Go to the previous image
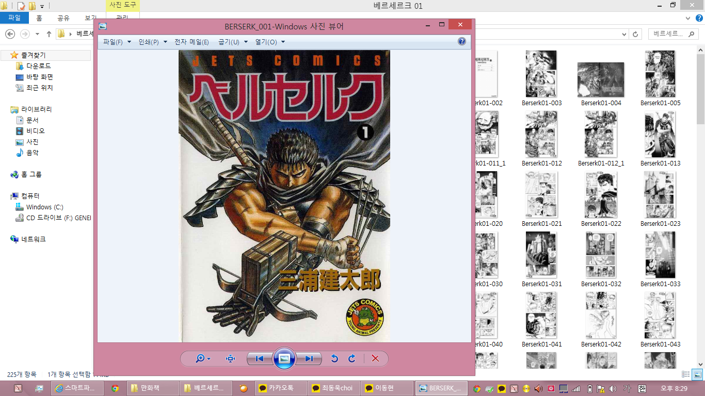 point(260,358)
